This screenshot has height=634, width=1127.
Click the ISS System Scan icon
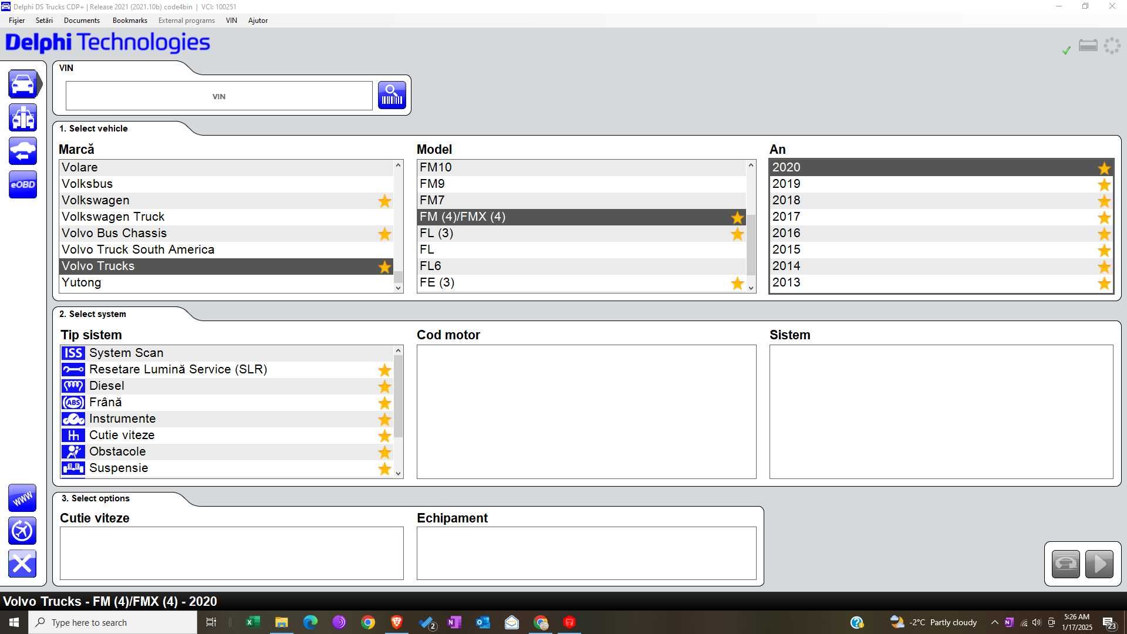click(73, 353)
